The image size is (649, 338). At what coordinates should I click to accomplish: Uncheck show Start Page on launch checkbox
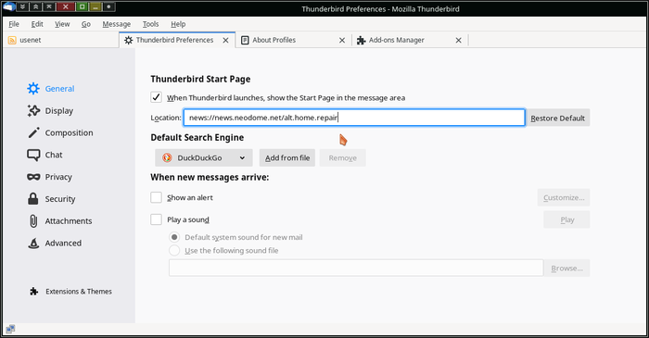click(x=156, y=97)
